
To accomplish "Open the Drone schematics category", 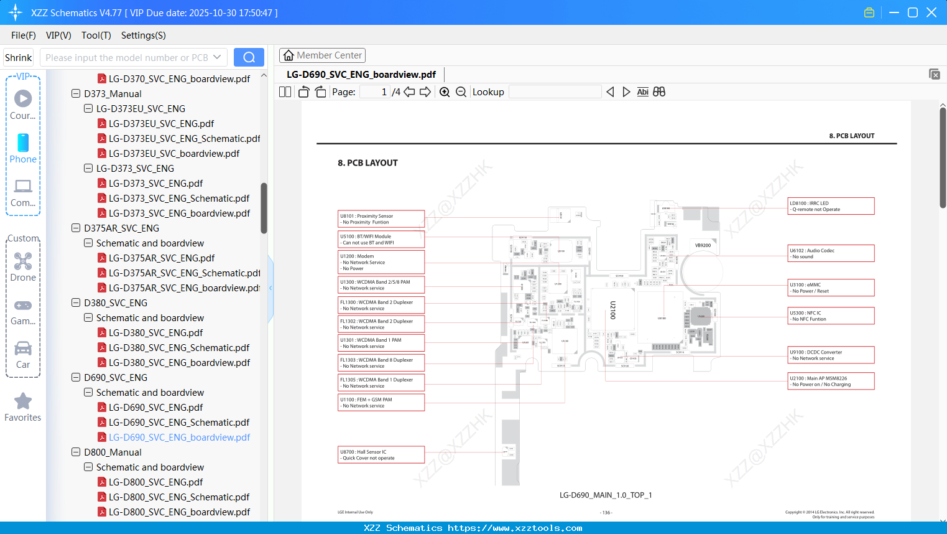I will [23, 265].
